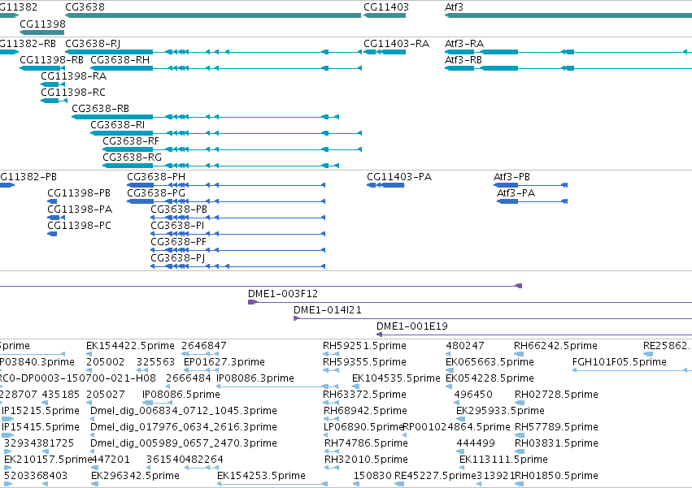The width and height of the screenshot is (692, 488).
Task: Select Dmel_dig_017976_0634_2616.3prime feature
Action: (184, 427)
